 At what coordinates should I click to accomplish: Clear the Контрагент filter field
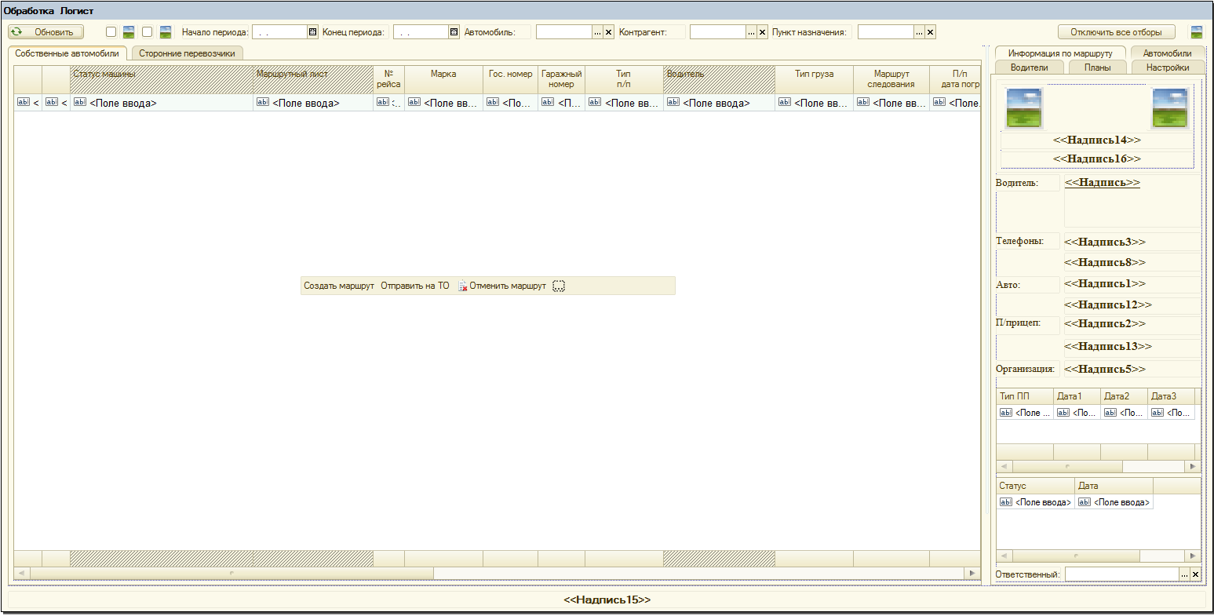[762, 32]
